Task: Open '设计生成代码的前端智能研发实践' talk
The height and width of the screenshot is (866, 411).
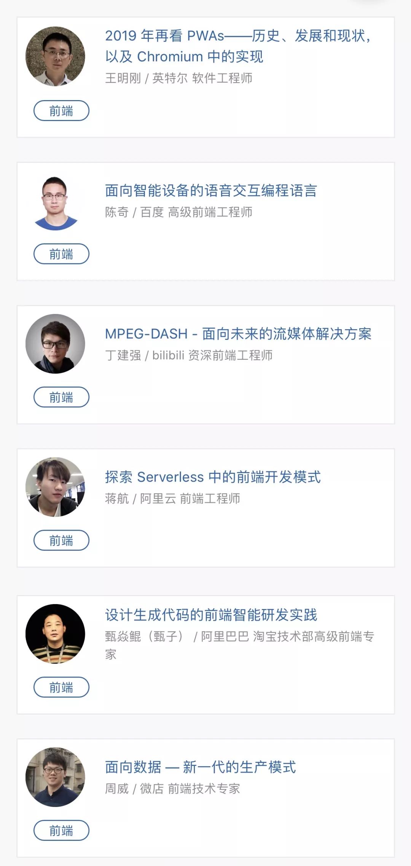Action: [211, 615]
